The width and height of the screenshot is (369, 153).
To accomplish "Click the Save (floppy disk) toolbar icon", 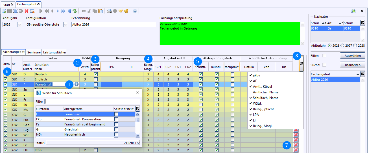I will pos(10,11).
